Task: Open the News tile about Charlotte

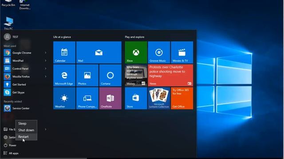Action: [x=170, y=76]
